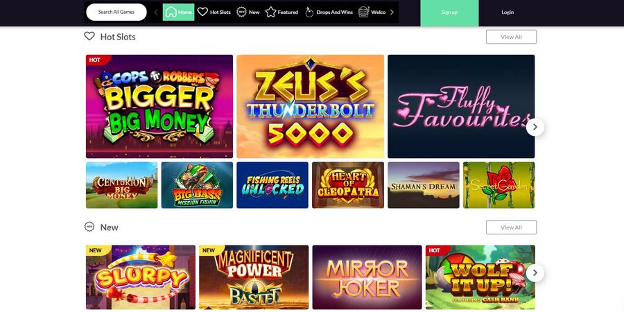Show next Hot Slots games with carousel arrow
The width and height of the screenshot is (624, 312).
535,127
